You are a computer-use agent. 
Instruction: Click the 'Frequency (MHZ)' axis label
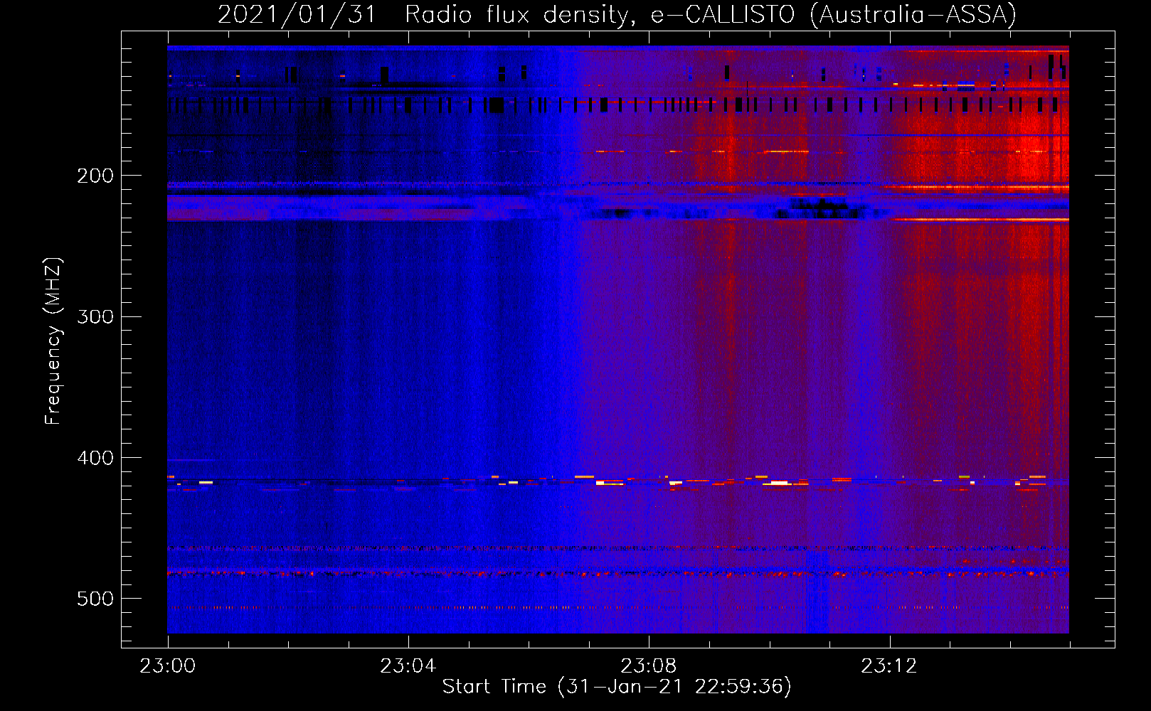pyautogui.click(x=53, y=341)
